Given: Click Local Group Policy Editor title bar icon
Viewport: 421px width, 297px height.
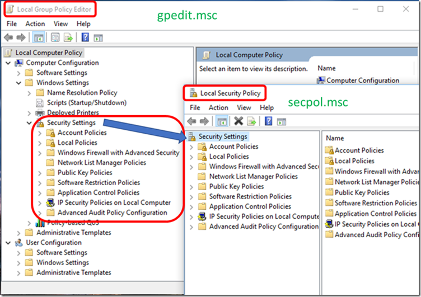Looking at the screenshot, I should click(10, 9).
